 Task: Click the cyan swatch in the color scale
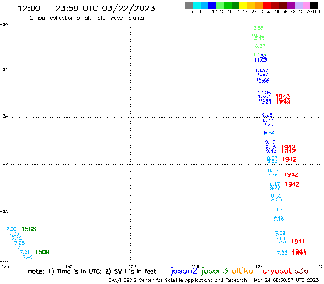pyautogui.click(x=197, y=5)
